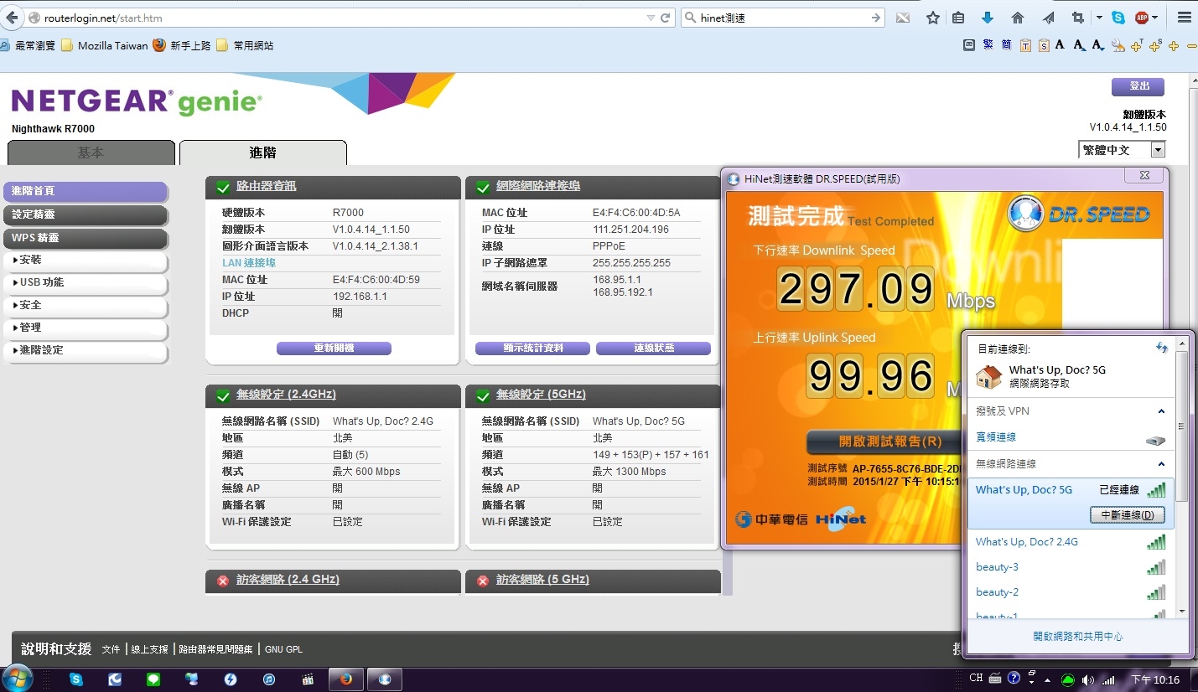Click the 連線狀態 button
The width and height of the screenshot is (1198, 692).
point(653,349)
